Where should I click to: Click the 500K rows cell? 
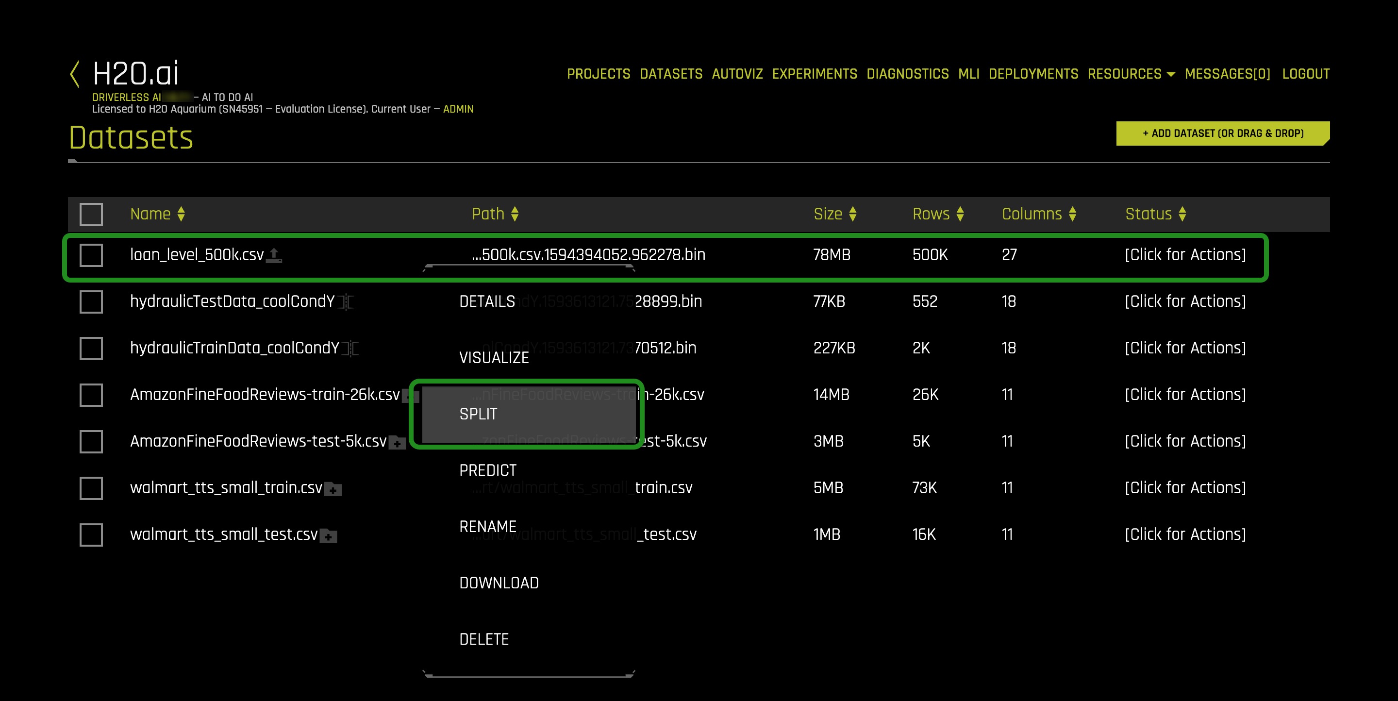930,255
